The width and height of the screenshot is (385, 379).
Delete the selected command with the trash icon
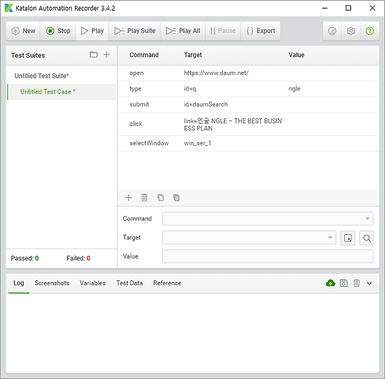(144, 198)
